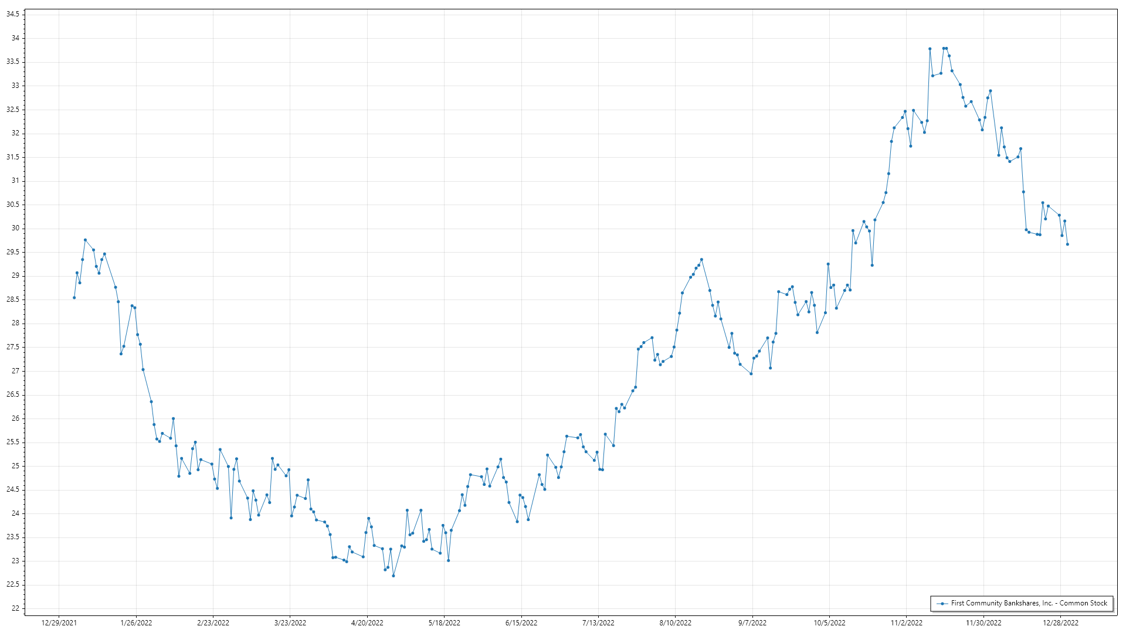Click the 33 y-axis value label

15,86
